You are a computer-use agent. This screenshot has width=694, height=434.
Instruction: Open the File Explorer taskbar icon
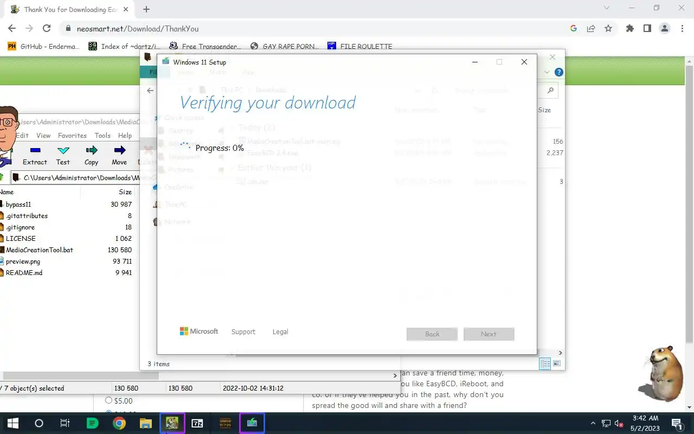click(145, 423)
